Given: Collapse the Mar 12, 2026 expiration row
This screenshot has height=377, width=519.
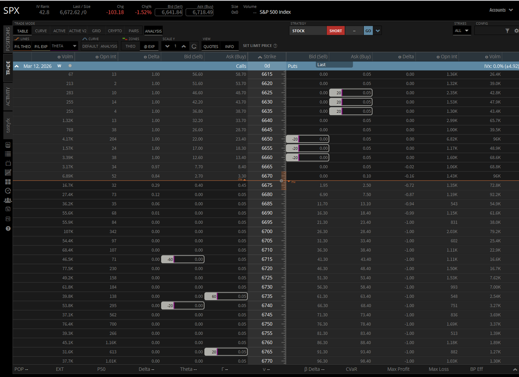Looking at the screenshot, I should pyautogui.click(x=16, y=66).
